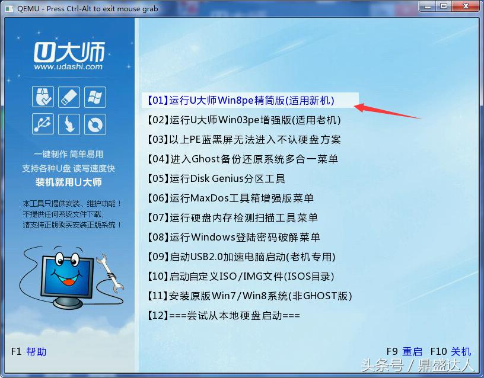Click the USB flash drive icon
This screenshot has height=378, width=484.
(x=69, y=97)
